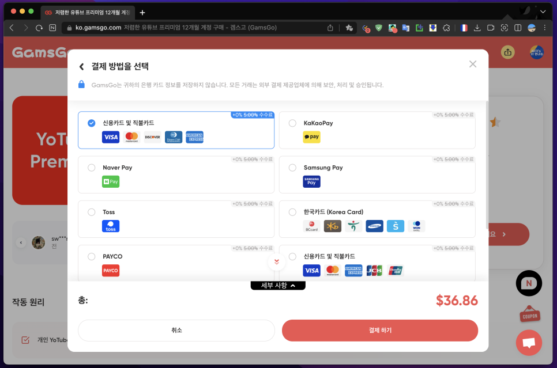Screen dimensions: 557x368
Task: Click the 결제 하기 pay button
Action: click(380, 331)
